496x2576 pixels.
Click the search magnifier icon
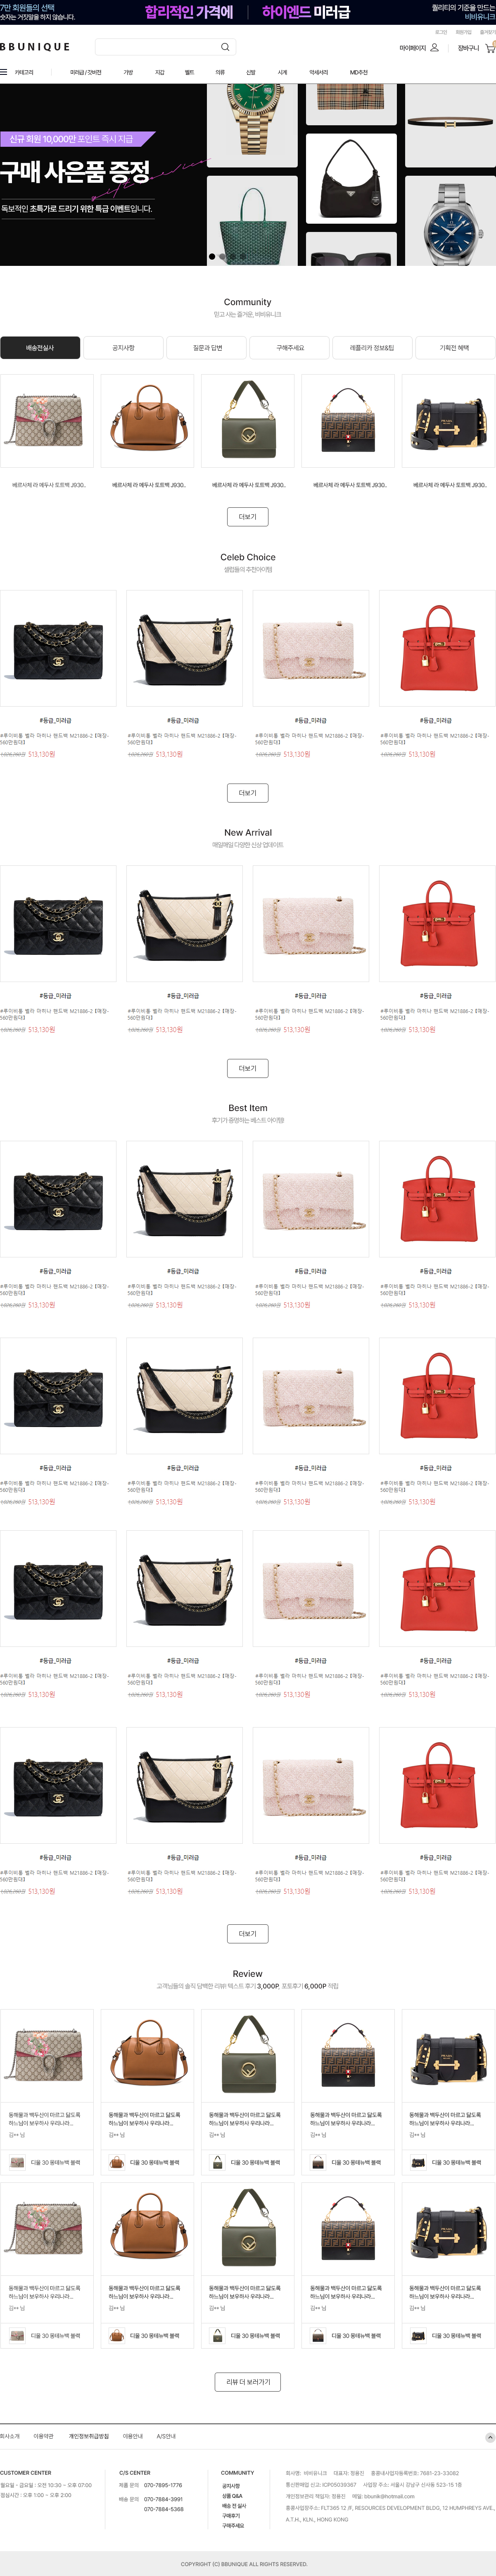pos(225,47)
